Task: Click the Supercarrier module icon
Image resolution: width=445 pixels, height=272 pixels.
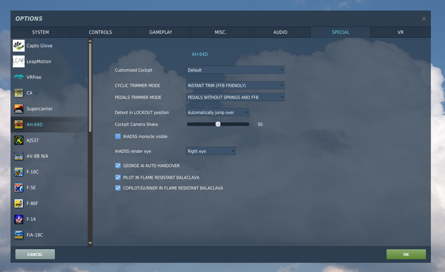Action: [x=19, y=109]
